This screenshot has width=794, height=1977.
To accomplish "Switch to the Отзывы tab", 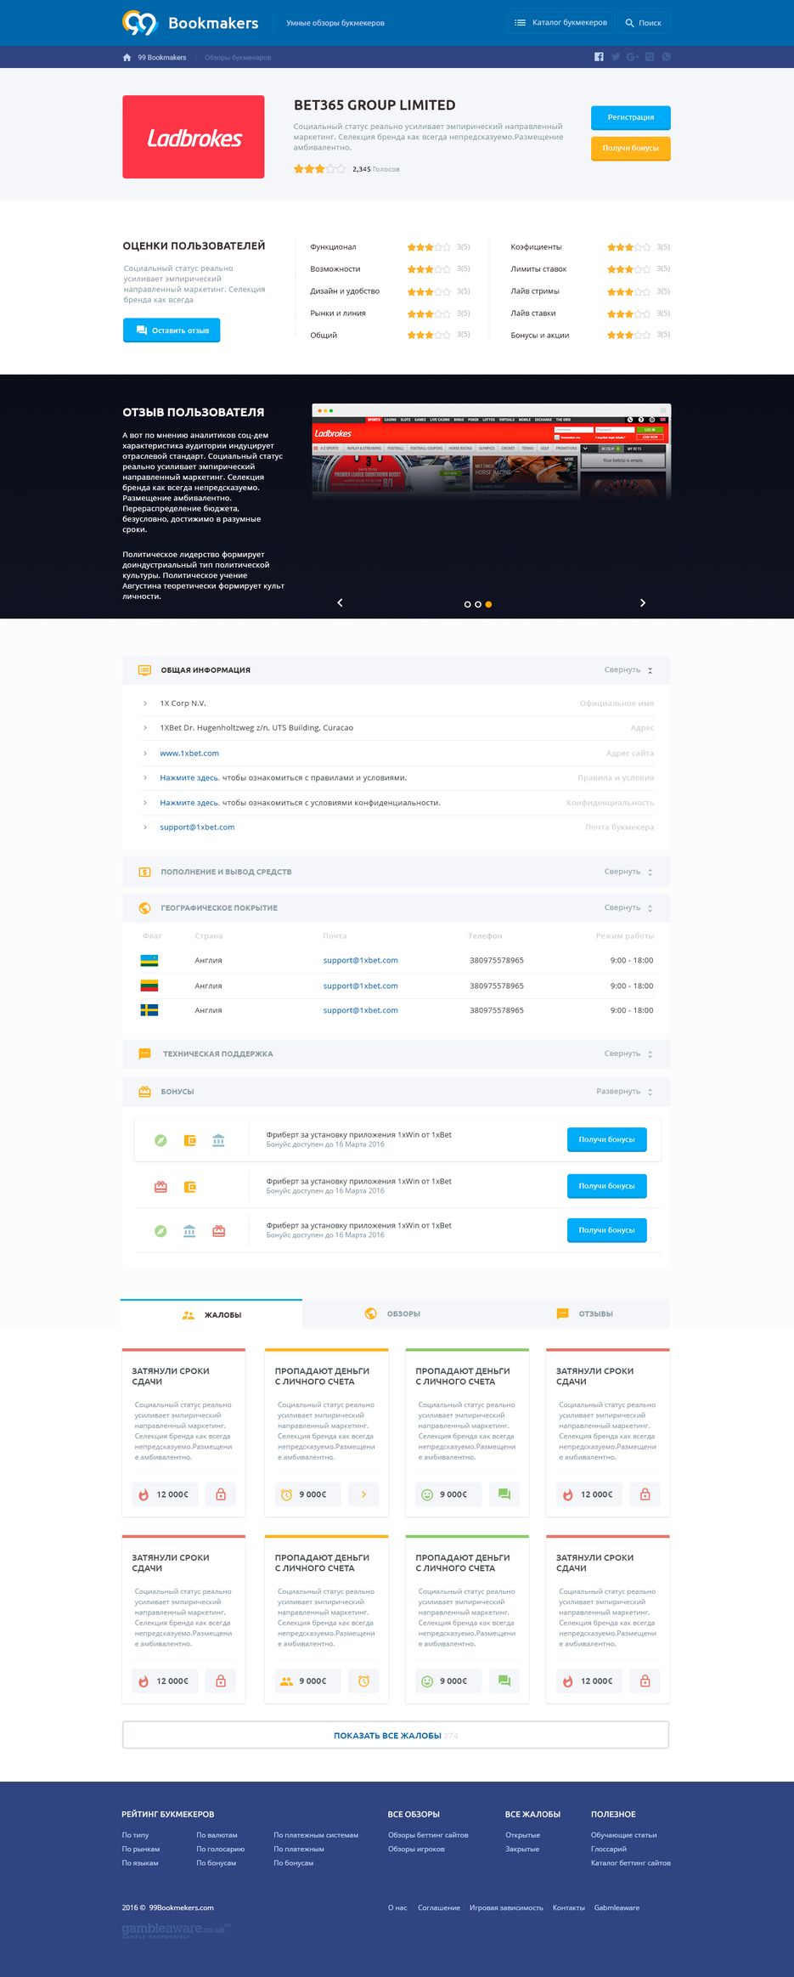I will 584,1313.
